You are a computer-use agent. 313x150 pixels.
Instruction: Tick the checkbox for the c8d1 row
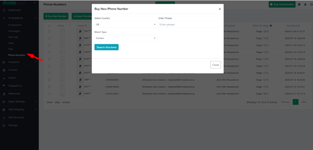point(50,87)
